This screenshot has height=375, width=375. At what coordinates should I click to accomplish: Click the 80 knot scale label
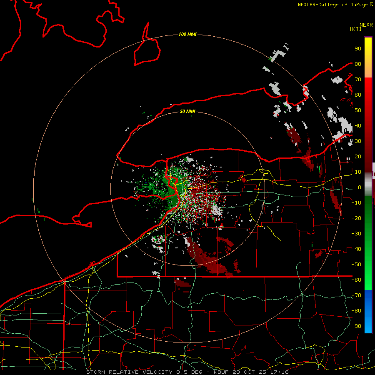tap(358, 64)
